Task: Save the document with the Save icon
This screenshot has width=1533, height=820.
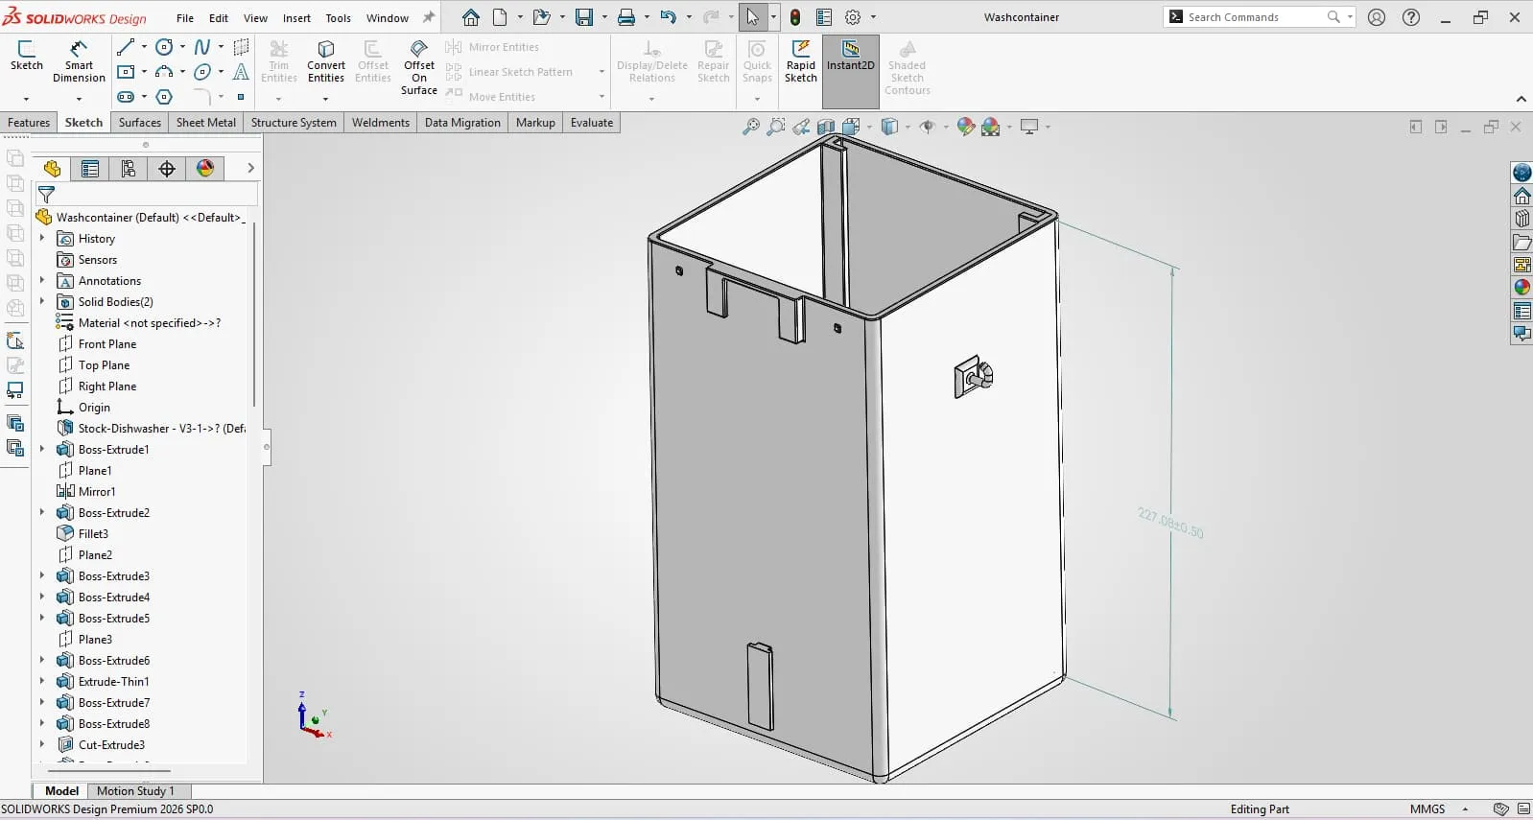Action: 583,17
